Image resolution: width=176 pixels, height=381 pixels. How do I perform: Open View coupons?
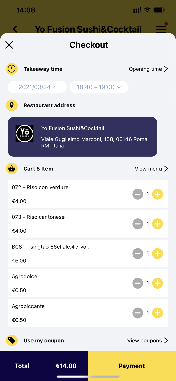pyautogui.click(x=148, y=340)
